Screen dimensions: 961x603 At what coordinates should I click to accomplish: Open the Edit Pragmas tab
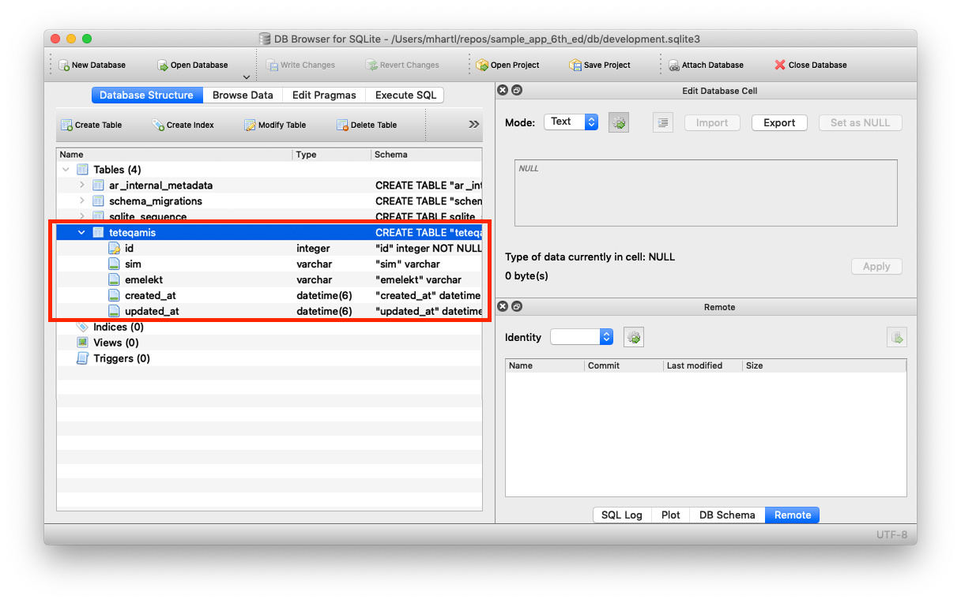point(324,95)
